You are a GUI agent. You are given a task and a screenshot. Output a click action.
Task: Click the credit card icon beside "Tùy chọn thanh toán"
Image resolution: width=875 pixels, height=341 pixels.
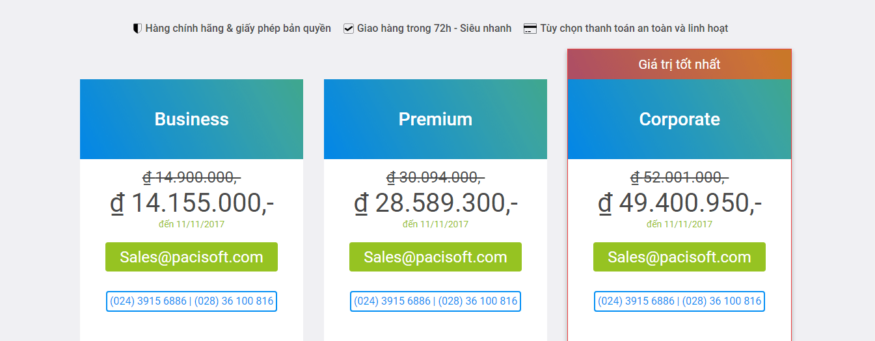coord(530,29)
